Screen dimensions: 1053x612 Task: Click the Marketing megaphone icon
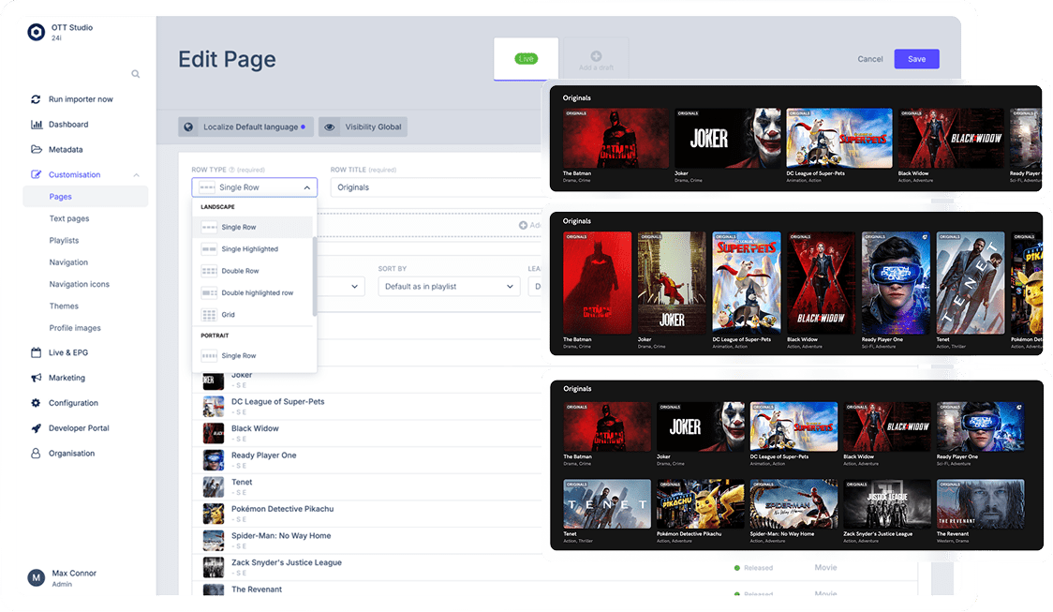point(37,378)
